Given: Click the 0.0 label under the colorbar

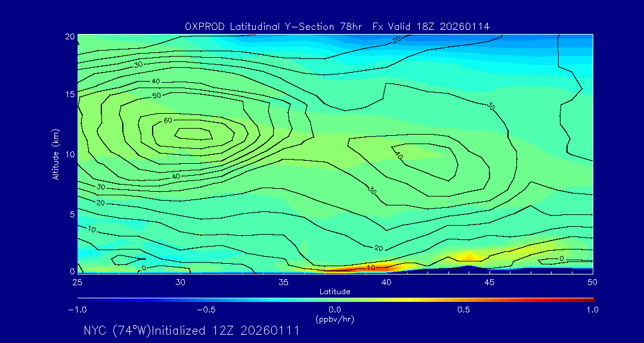Looking at the screenshot, I should coord(335,310).
